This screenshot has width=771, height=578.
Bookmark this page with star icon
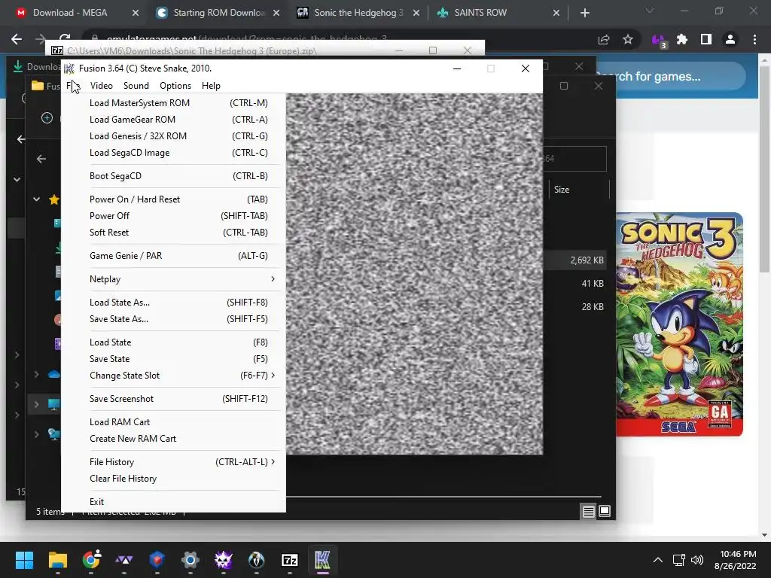coord(628,39)
